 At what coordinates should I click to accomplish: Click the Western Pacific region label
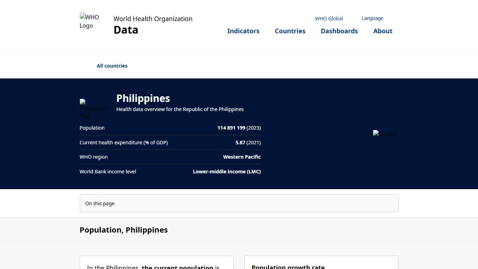click(242, 157)
